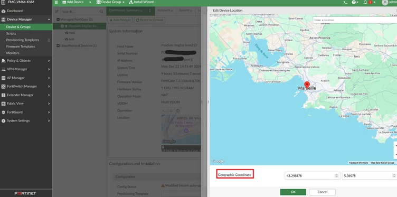Click the device search magnifier icon
This screenshot has height=197, width=397.
[x=101, y=12]
